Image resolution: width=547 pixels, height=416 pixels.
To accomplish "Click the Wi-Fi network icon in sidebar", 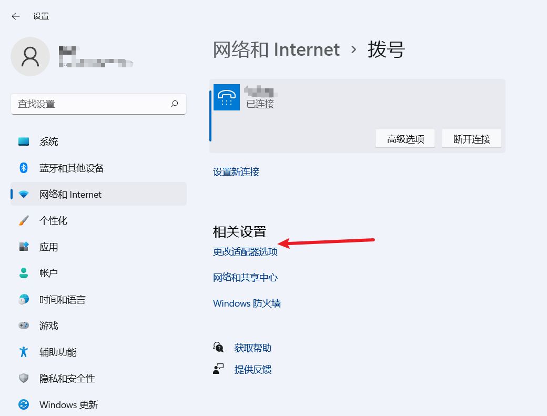I will click(x=24, y=194).
